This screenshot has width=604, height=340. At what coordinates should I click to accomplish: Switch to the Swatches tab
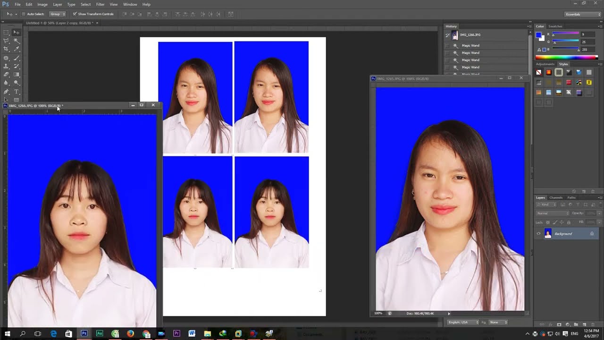click(555, 26)
